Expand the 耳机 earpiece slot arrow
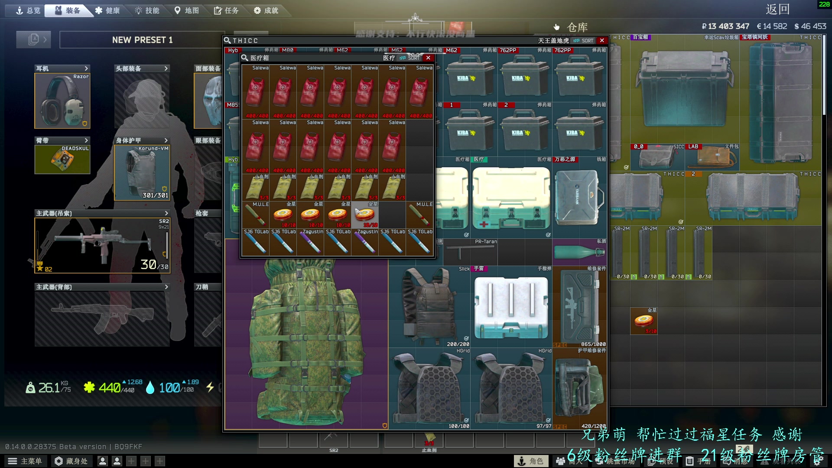 coord(86,68)
